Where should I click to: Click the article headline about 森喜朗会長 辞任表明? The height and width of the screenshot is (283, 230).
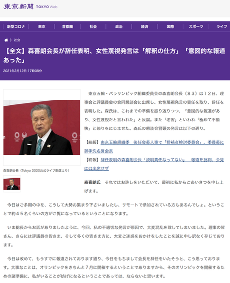(114, 55)
